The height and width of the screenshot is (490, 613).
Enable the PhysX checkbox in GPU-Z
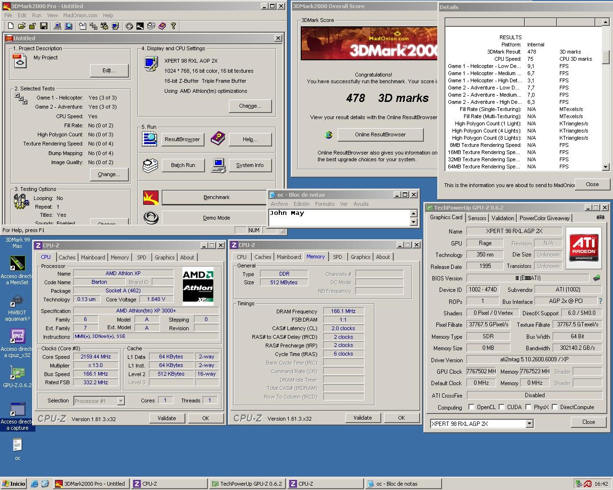(x=528, y=407)
